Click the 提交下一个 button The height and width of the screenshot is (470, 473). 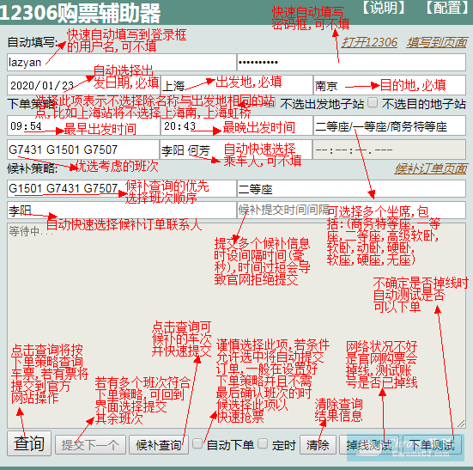[x=90, y=444]
